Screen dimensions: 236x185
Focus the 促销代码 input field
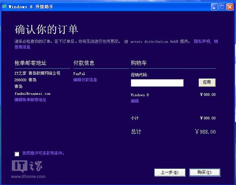157,83
